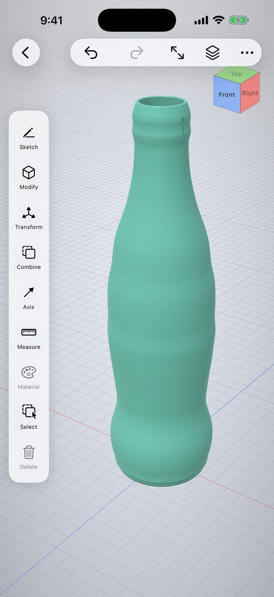Screen dimensions: 274x597
Task: Choose the Transform tool
Action: point(29,218)
